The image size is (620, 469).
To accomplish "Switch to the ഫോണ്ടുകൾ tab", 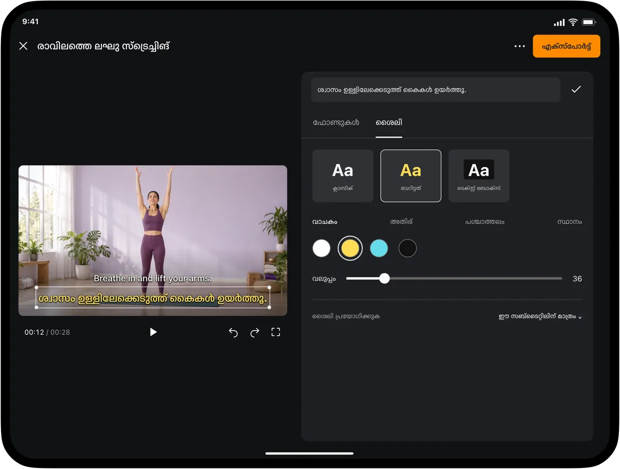I will tap(336, 123).
